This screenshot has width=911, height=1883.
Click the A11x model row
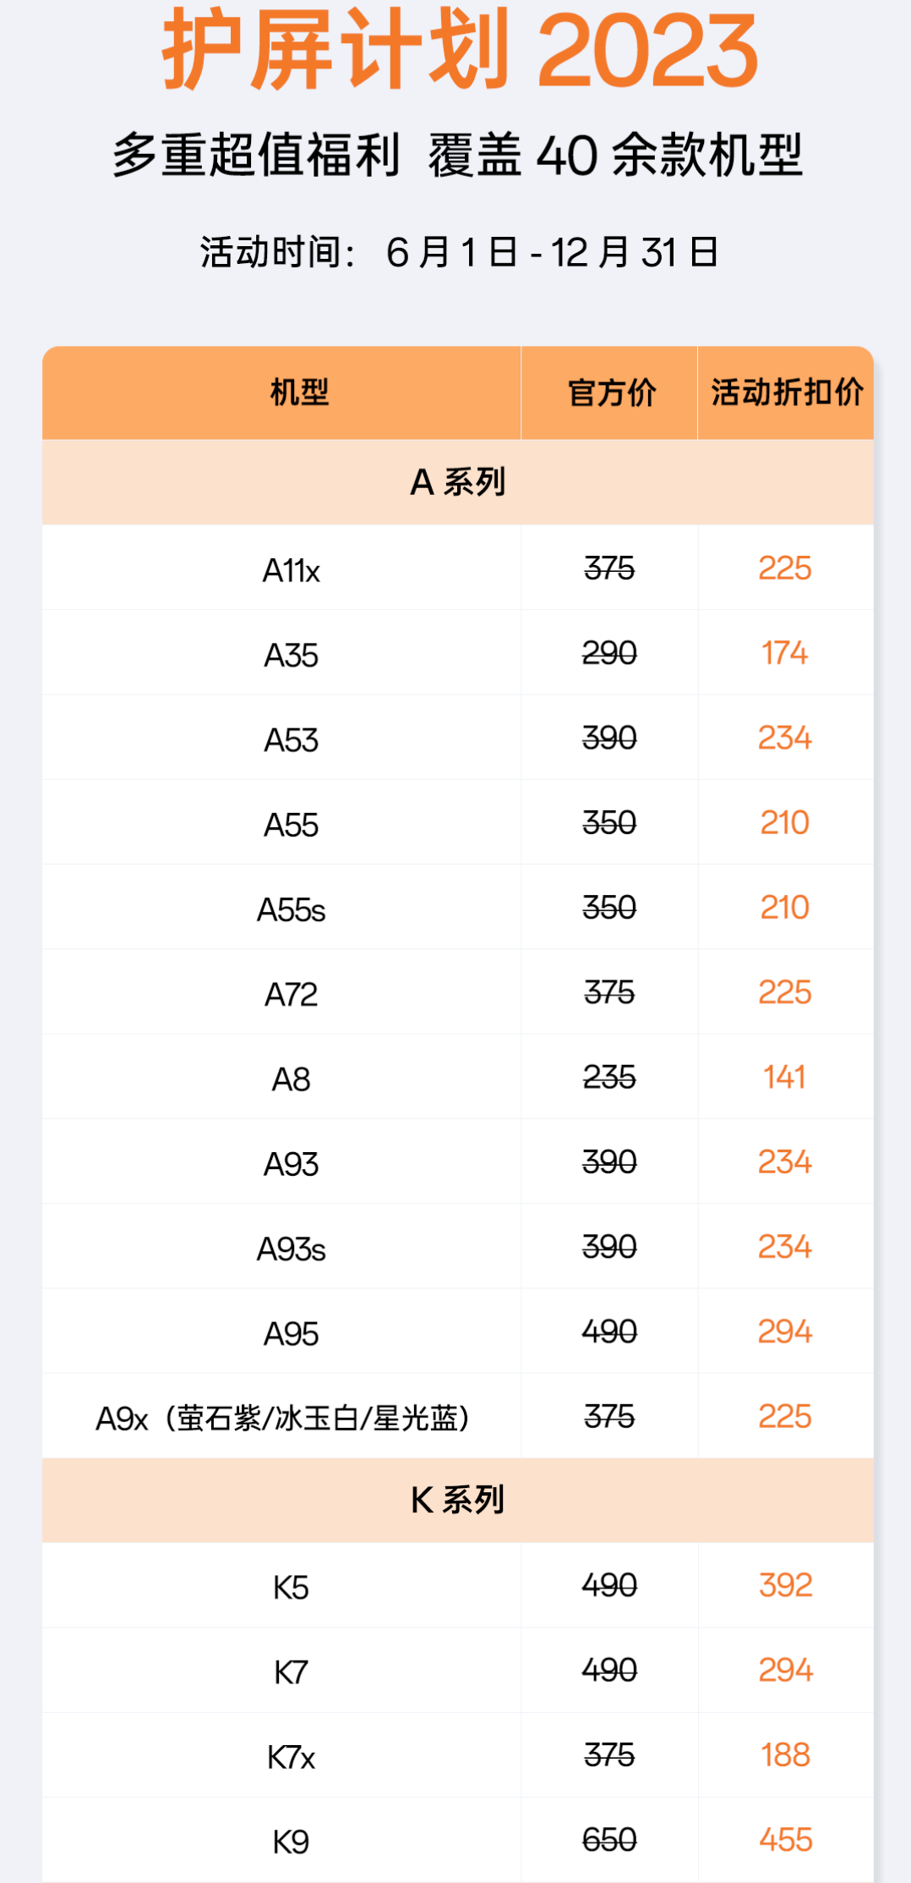pos(291,570)
